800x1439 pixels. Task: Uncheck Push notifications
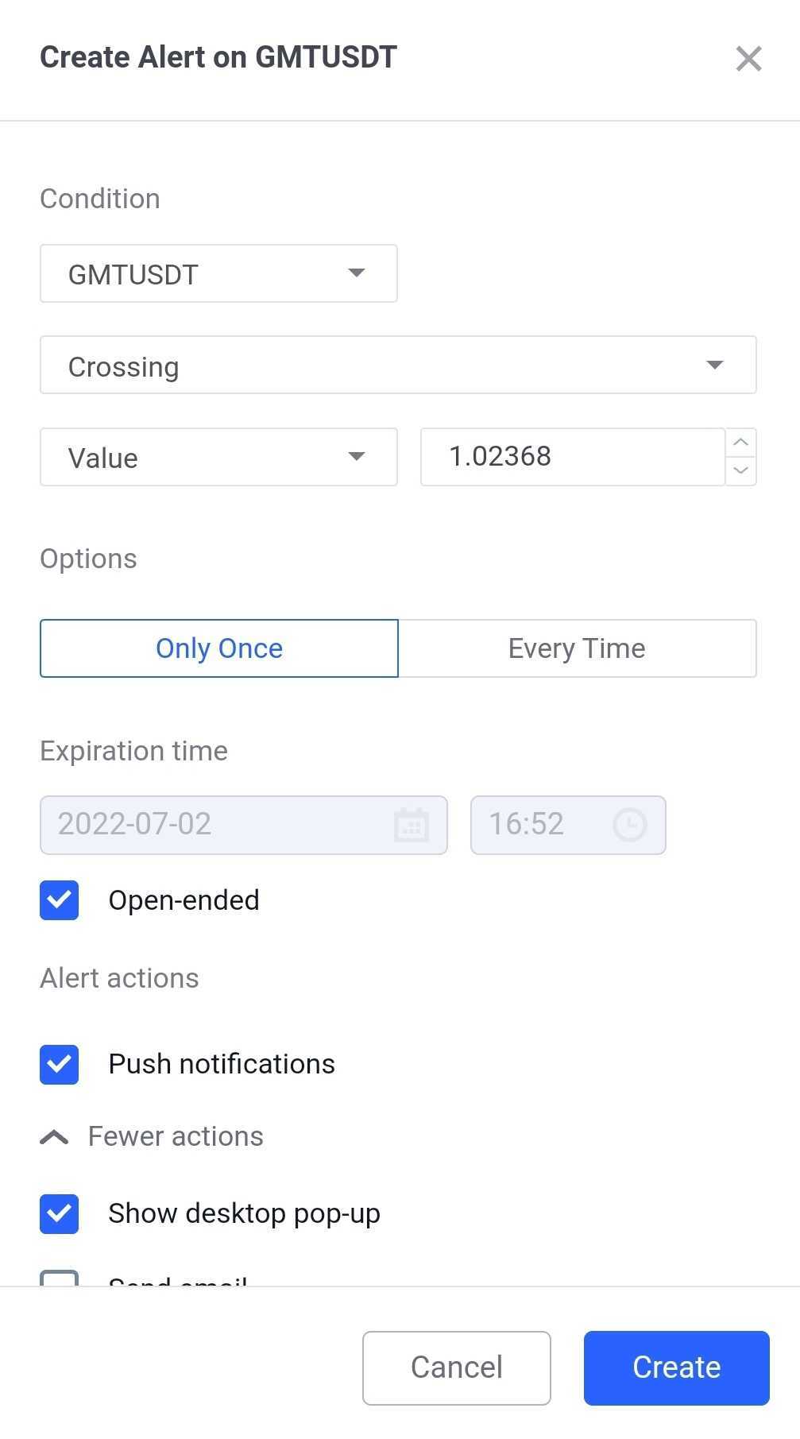[59, 1065]
